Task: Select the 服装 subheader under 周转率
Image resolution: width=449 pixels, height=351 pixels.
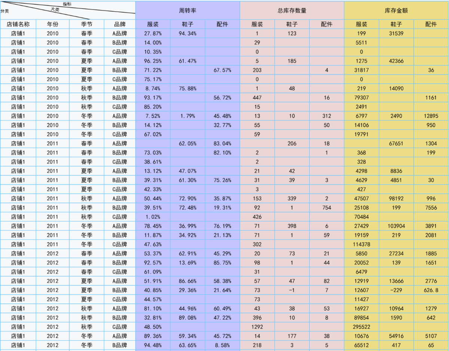Action: click(153, 24)
